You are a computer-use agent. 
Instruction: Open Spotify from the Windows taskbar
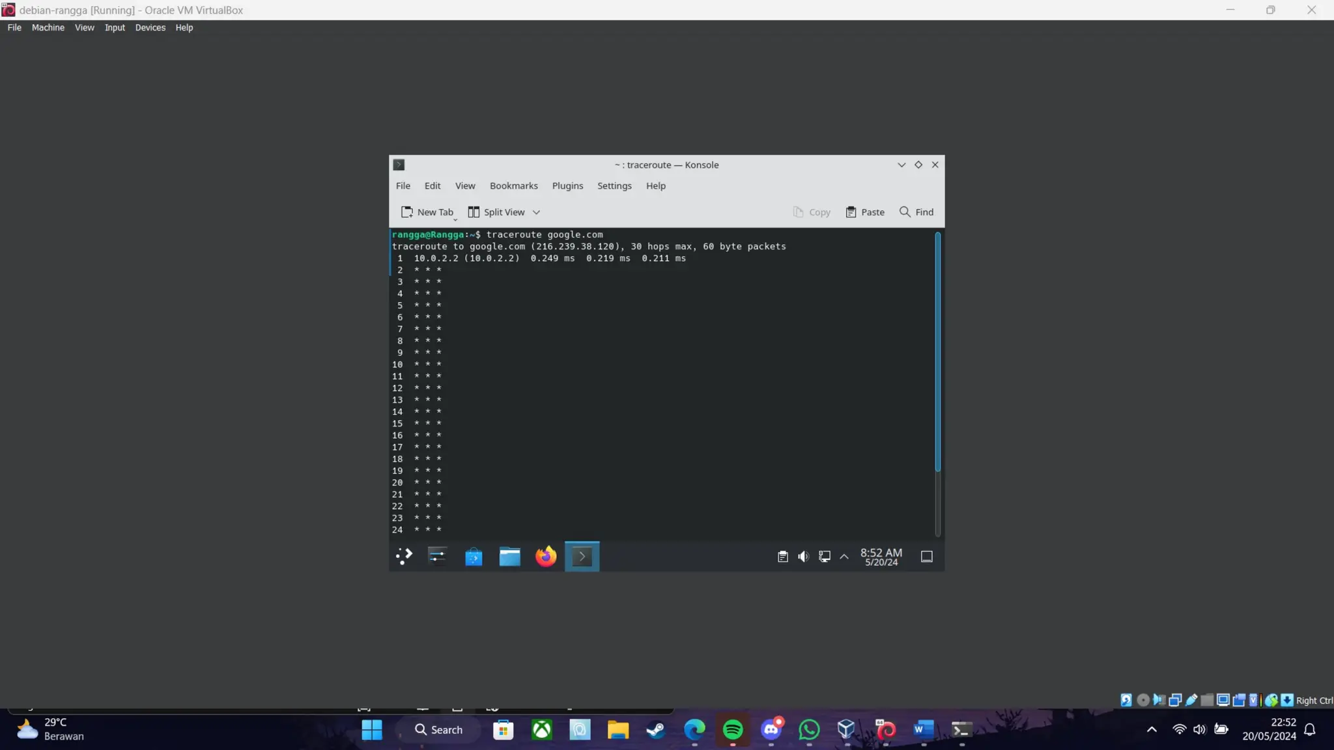click(x=733, y=730)
